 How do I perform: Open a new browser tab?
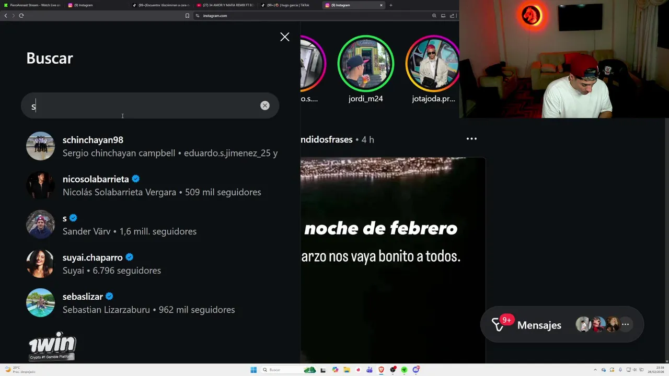[x=391, y=5]
